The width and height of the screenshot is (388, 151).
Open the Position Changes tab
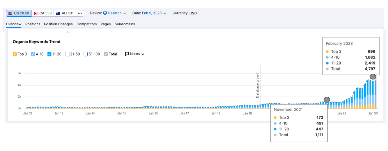click(58, 24)
